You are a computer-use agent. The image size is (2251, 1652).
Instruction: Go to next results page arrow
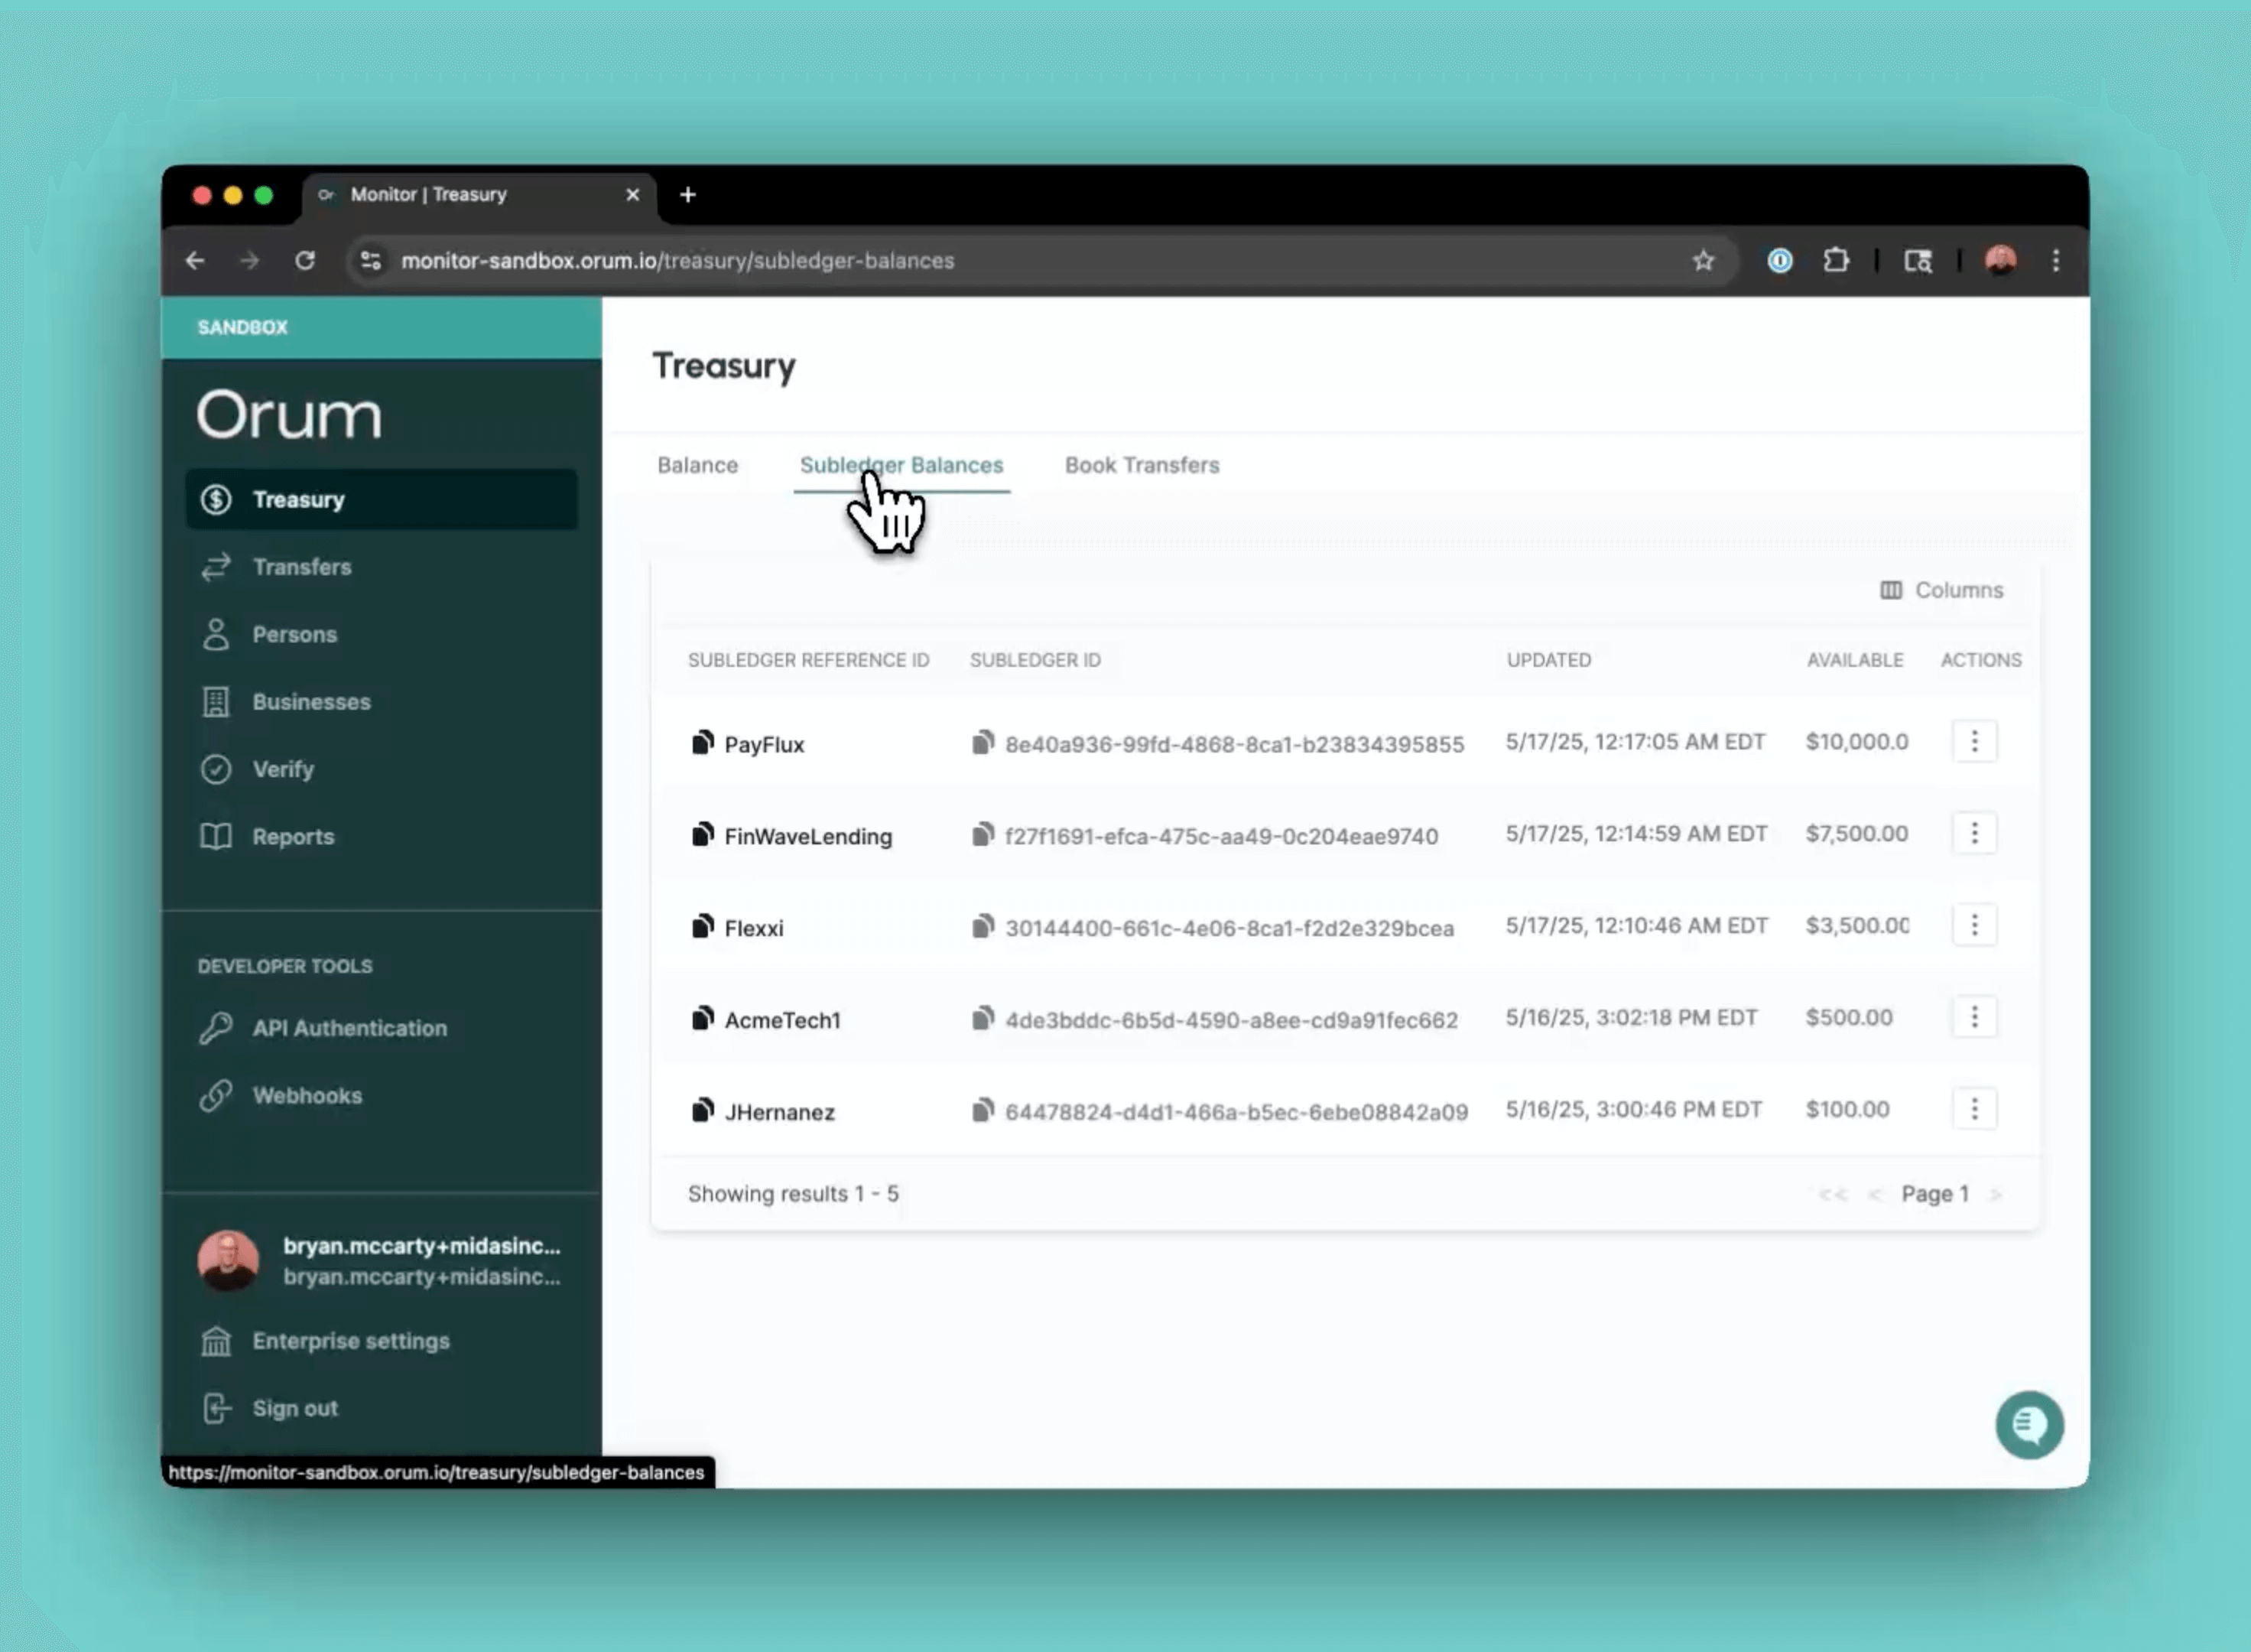(1995, 1195)
